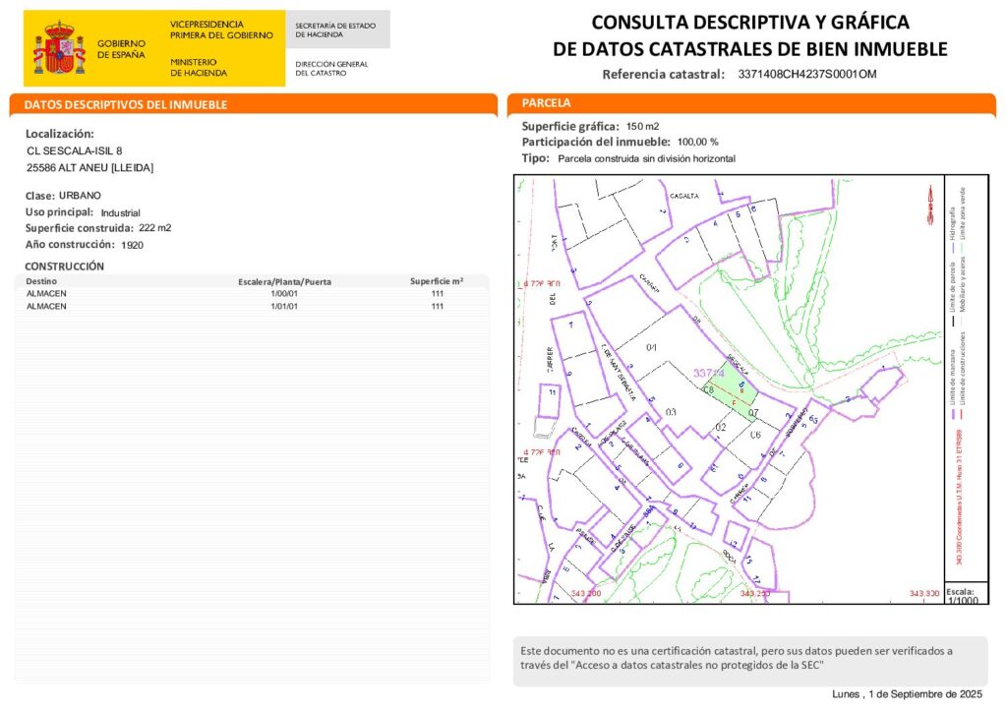
Task: Click the Superficie m² column header
Action: [436, 281]
